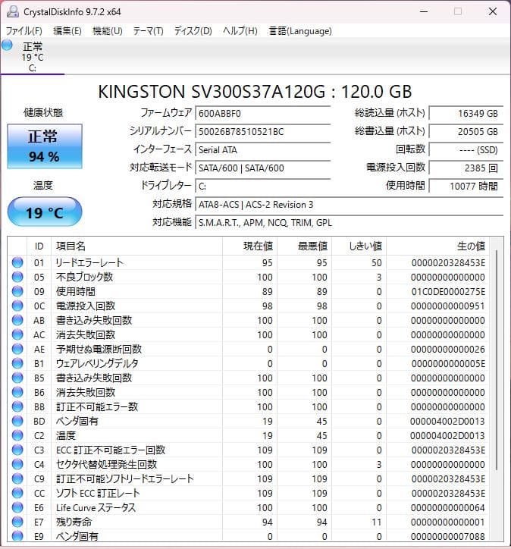Click status icon for B1 ウェアレベリングデルタ
Image resolution: width=511 pixels, height=549 pixels.
(x=17, y=363)
